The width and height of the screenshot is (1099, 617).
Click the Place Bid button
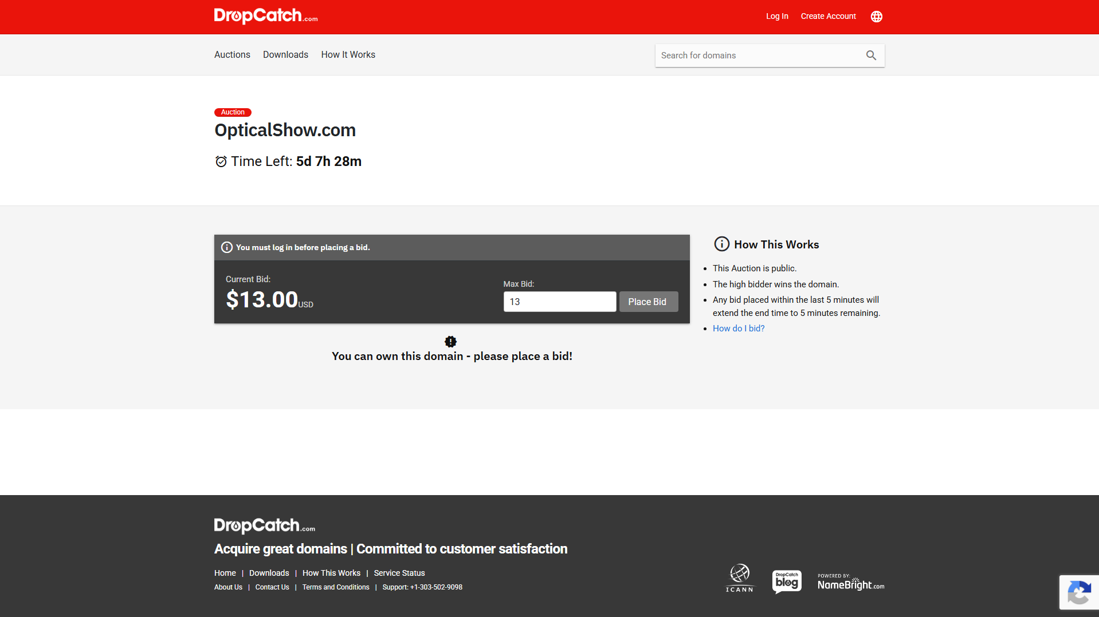pyautogui.click(x=649, y=302)
